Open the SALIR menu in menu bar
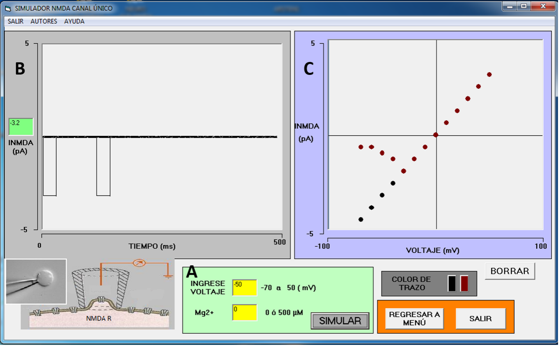 [x=16, y=21]
